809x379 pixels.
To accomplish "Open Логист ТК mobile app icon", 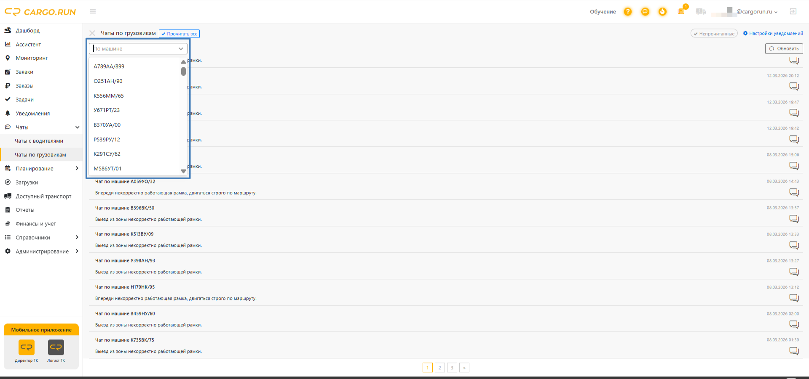I will (56, 347).
